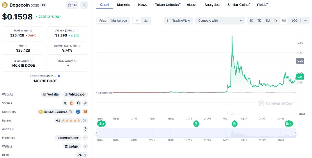Open blockchair.com explorer link
This screenshot has height=158, width=312.
[68, 137]
